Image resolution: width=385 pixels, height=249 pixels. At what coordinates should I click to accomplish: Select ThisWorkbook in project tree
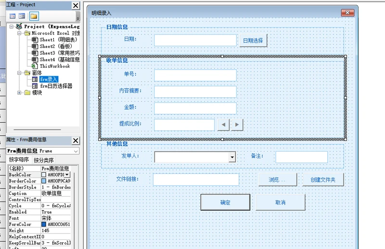tap(55, 66)
